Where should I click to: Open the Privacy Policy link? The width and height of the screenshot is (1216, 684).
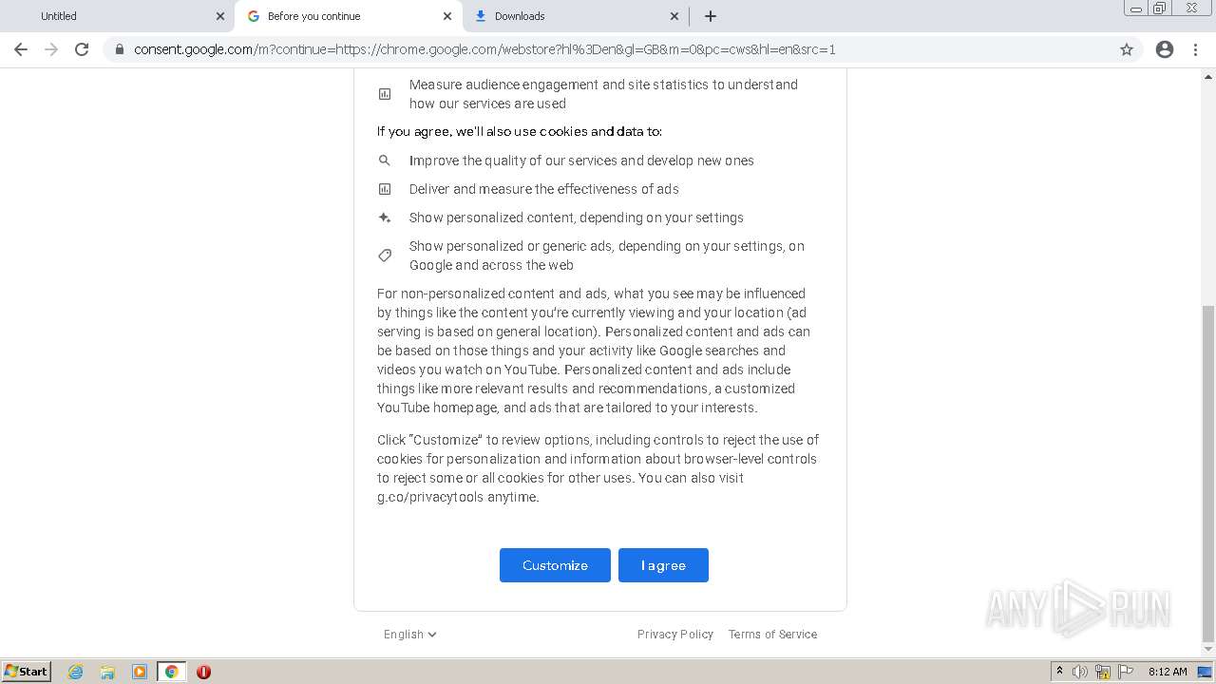[675, 635]
